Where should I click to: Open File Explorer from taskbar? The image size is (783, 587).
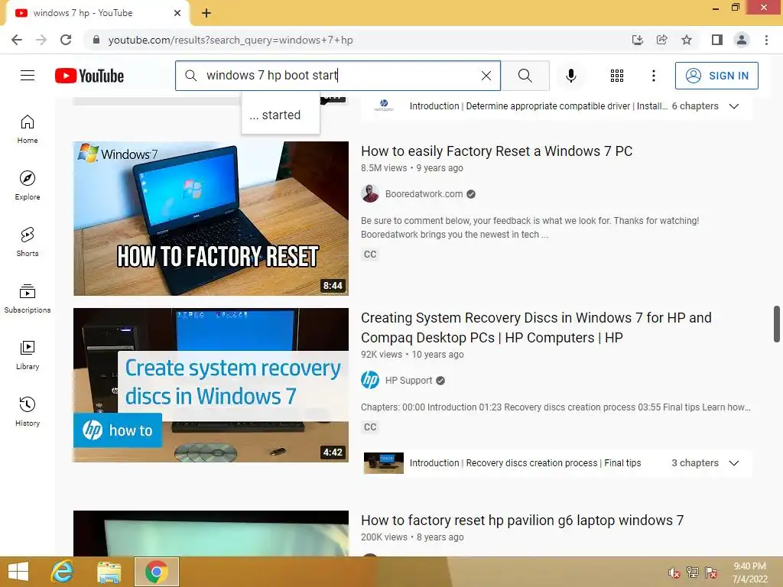coord(109,572)
